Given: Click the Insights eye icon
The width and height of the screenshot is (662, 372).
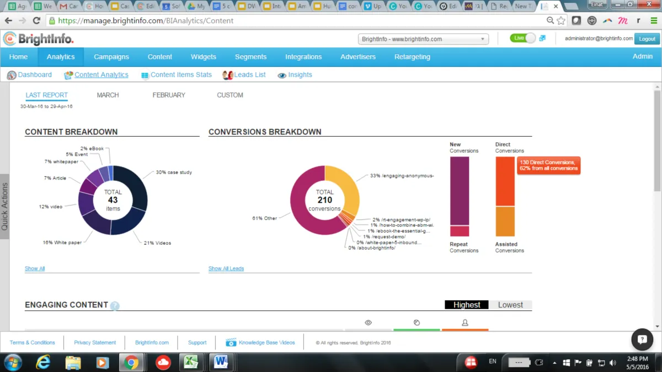Looking at the screenshot, I should (x=282, y=76).
